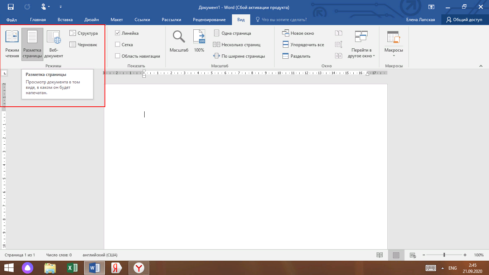Open the Рассылки tab
Viewport: 489px width, 275px height.
click(x=171, y=20)
